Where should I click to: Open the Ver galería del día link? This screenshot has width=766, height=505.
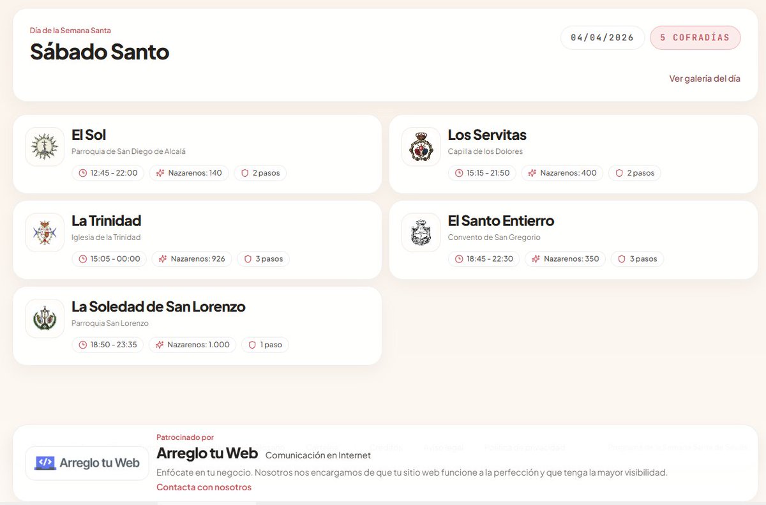[x=705, y=79]
